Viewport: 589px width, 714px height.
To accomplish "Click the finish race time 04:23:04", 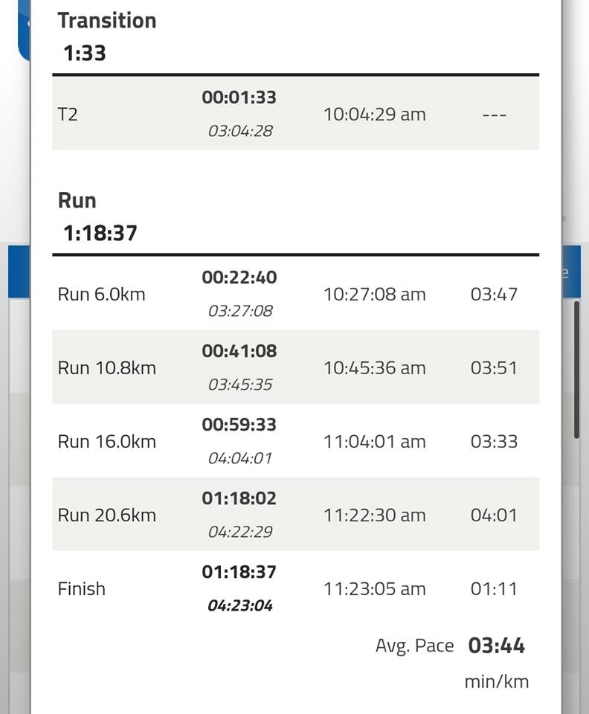I will [x=240, y=605].
